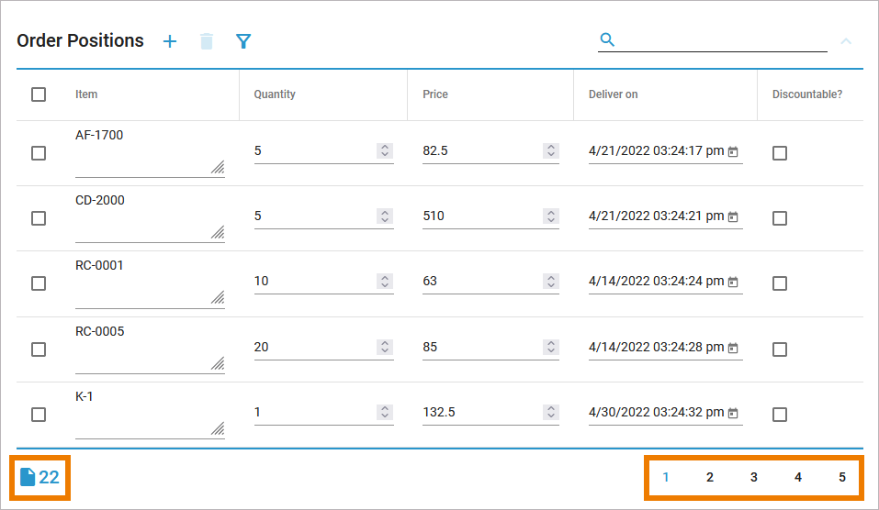Enable Discountable for RC-0005 row
The width and height of the screenshot is (879, 510).
point(780,349)
